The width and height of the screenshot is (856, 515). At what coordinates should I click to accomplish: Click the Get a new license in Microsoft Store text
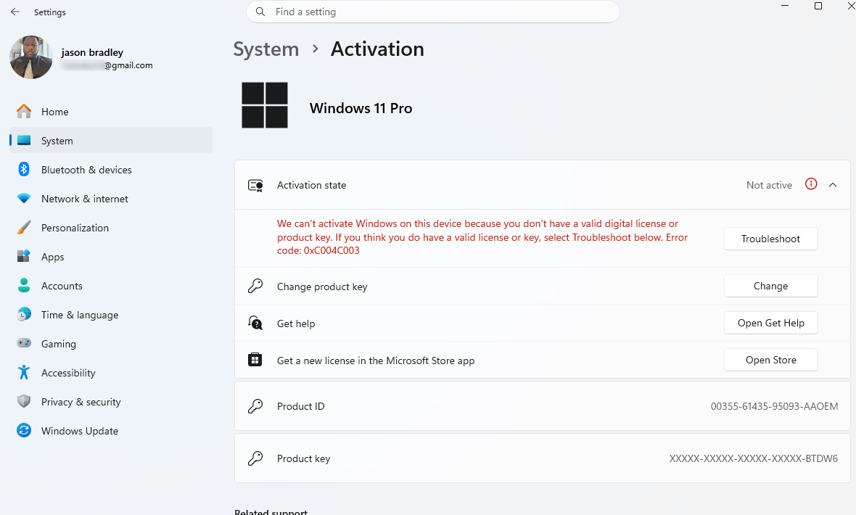click(376, 360)
